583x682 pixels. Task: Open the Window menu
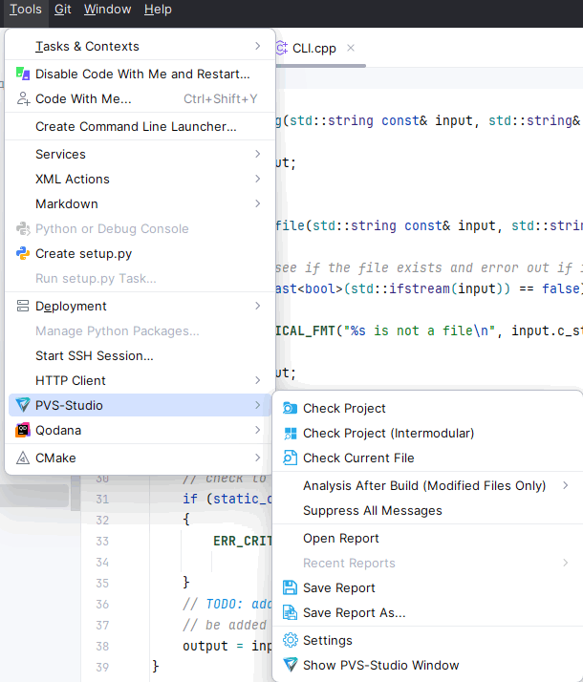[x=107, y=10]
